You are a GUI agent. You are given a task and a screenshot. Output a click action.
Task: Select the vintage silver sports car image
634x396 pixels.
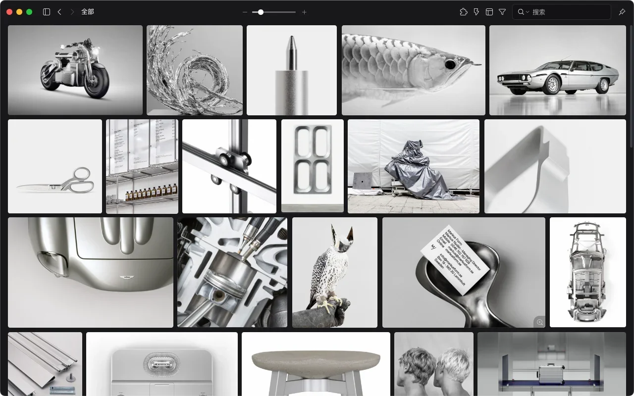(557, 70)
